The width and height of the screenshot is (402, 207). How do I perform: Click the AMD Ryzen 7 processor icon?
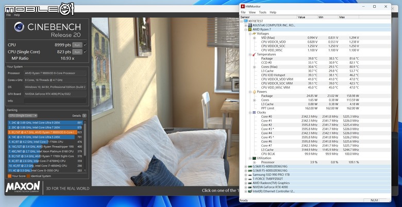click(x=250, y=29)
